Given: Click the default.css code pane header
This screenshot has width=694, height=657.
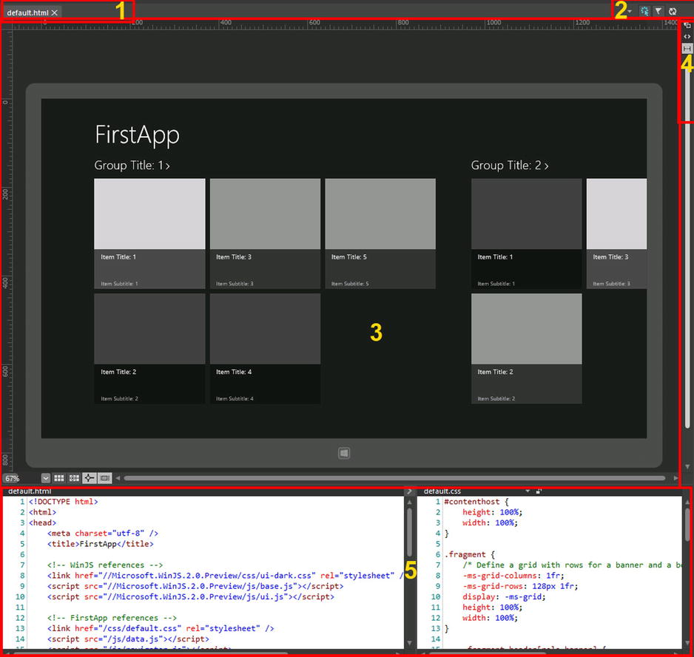Looking at the screenshot, I should [442, 491].
